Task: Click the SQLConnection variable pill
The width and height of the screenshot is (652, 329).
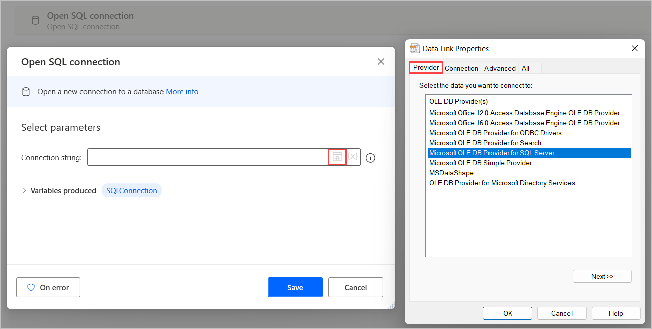Action: [x=131, y=190]
